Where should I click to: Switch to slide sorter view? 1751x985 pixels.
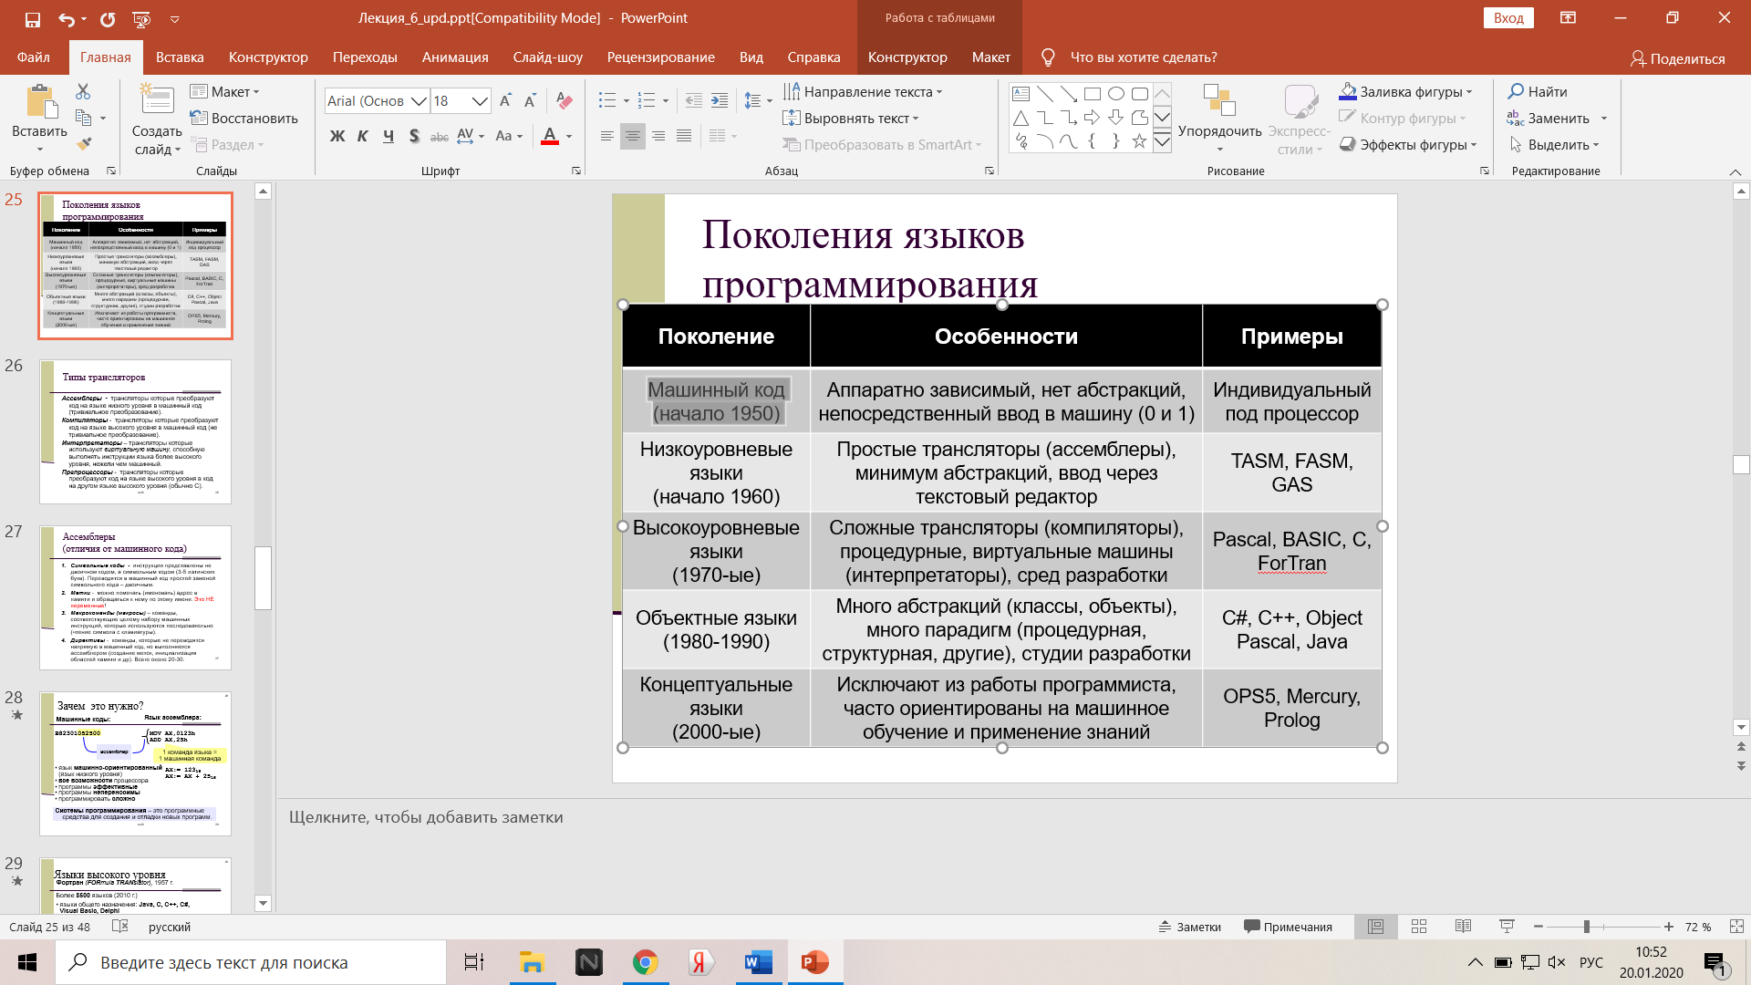pyautogui.click(x=1419, y=927)
